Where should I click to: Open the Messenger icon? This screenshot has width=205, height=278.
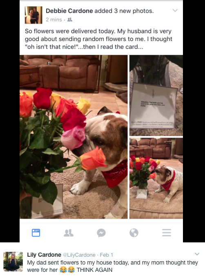pos(101,233)
